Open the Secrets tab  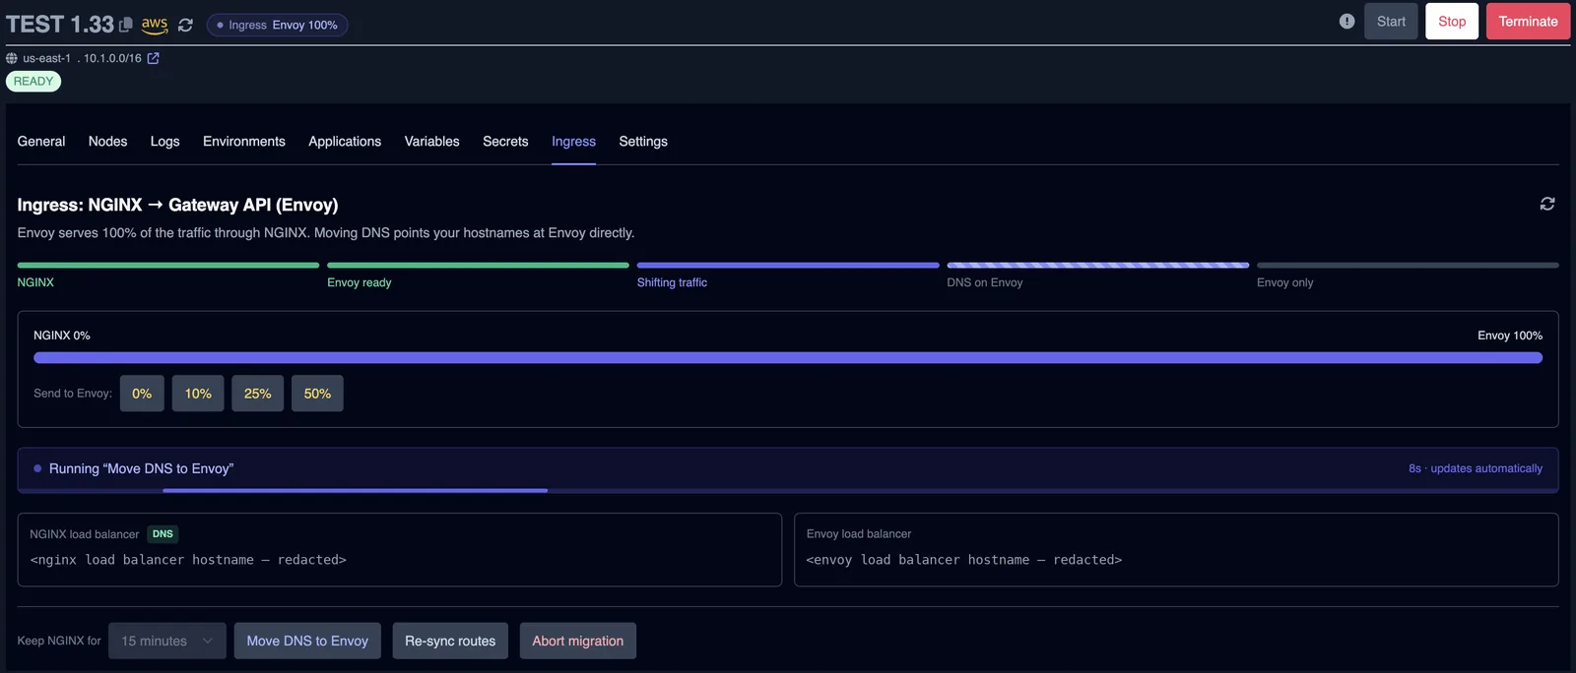tap(505, 142)
